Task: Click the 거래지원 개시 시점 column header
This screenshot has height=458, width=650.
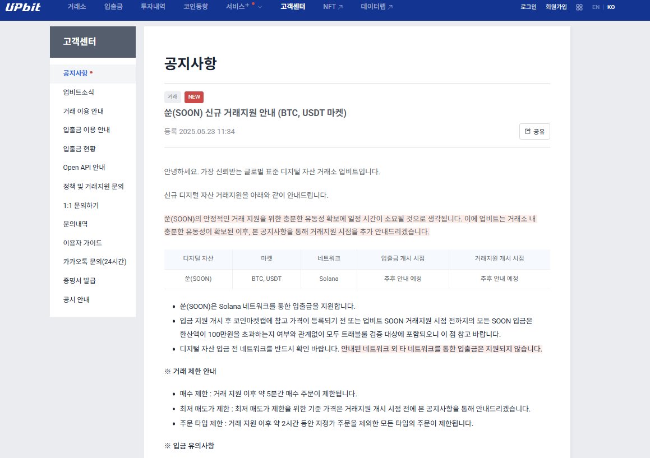Action: coord(499,258)
